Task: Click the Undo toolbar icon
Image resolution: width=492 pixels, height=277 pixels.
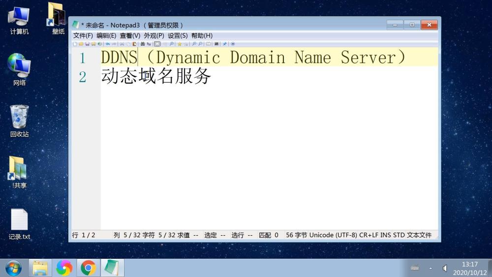Action: click(108, 44)
